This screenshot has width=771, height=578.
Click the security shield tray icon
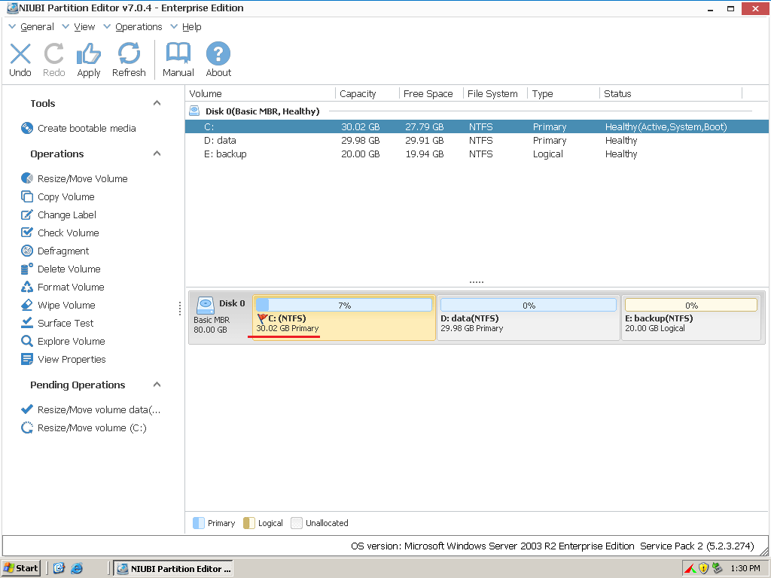(x=704, y=568)
